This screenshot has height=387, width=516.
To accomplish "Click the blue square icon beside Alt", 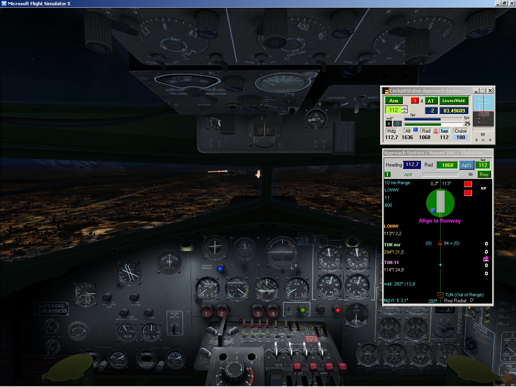I will tap(415, 129).
